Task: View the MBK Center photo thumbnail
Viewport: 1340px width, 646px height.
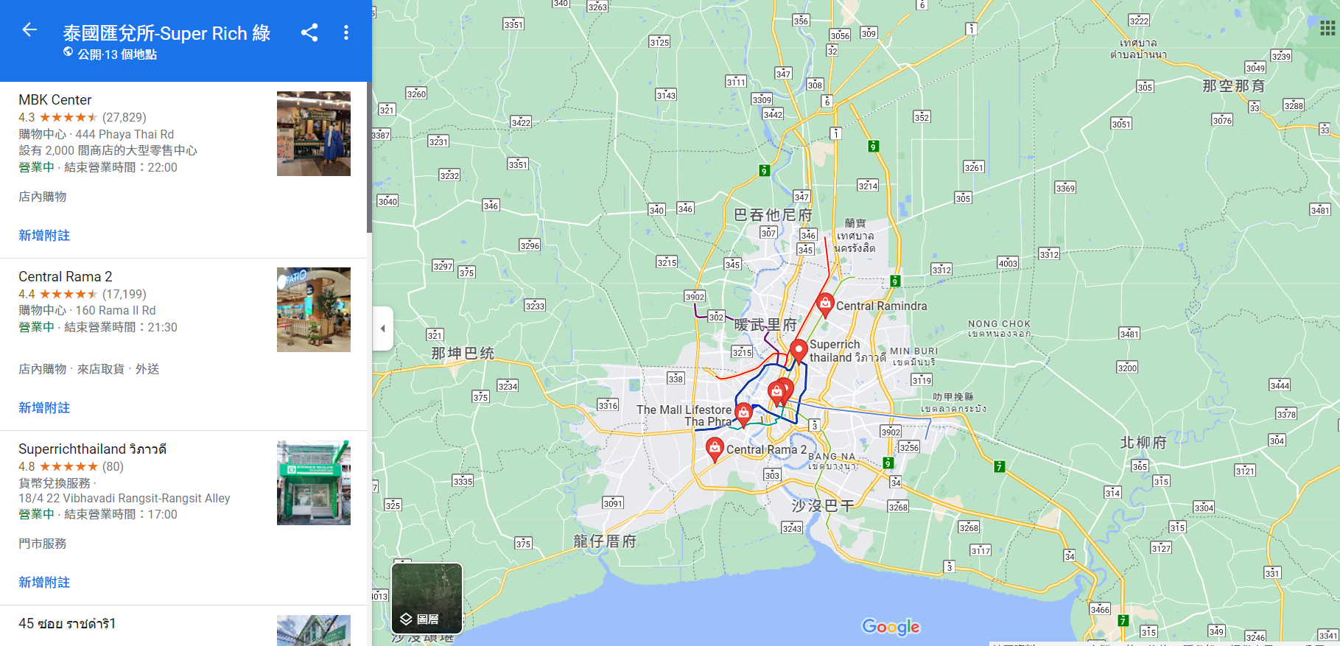Action: tap(314, 133)
